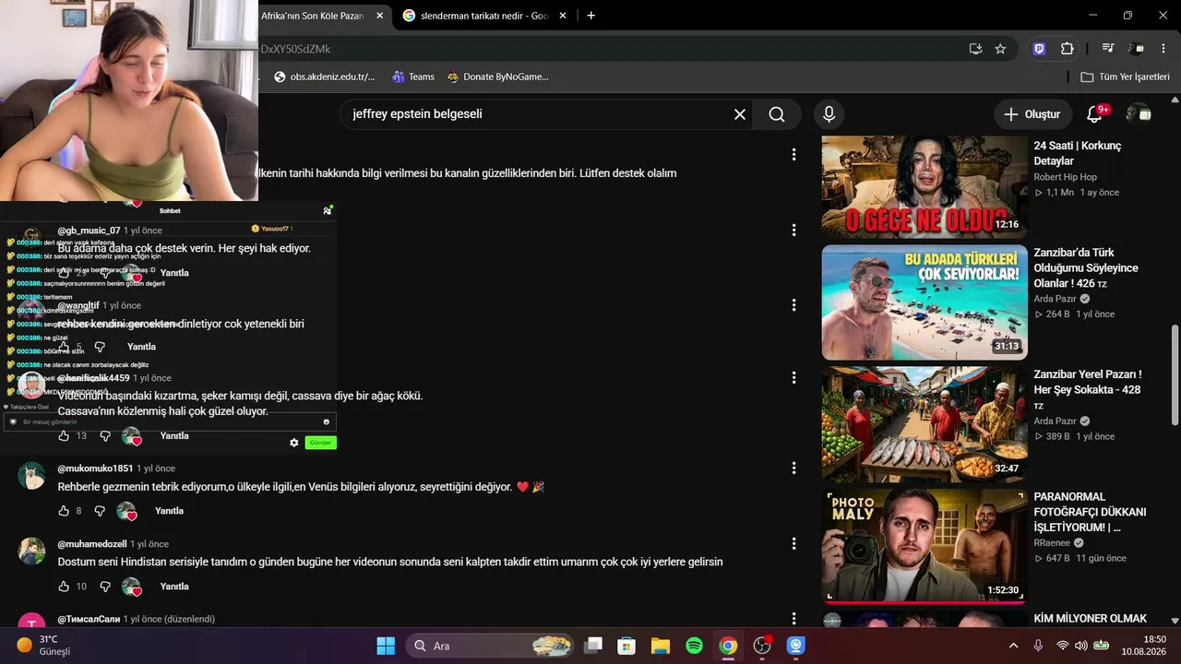This screenshot has width=1181, height=664.
Task: Open File Explorer from the taskbar
Action: pyautogui.click(x=660, y=646)
